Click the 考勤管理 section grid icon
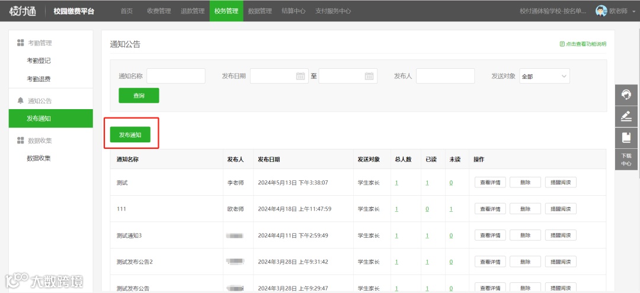 click(20, 43)
